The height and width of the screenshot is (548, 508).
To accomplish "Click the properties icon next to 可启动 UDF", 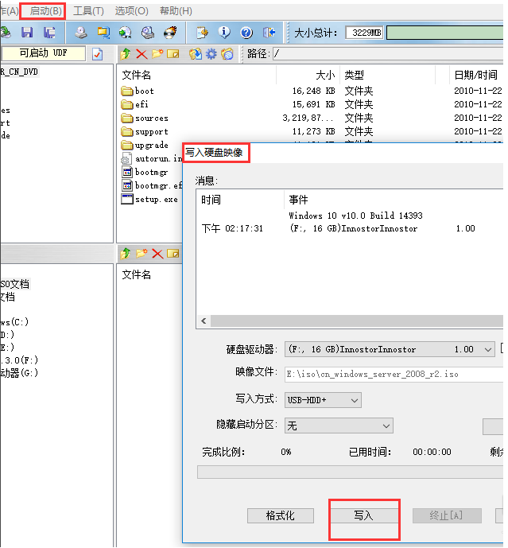I will (x=97, y=54).
